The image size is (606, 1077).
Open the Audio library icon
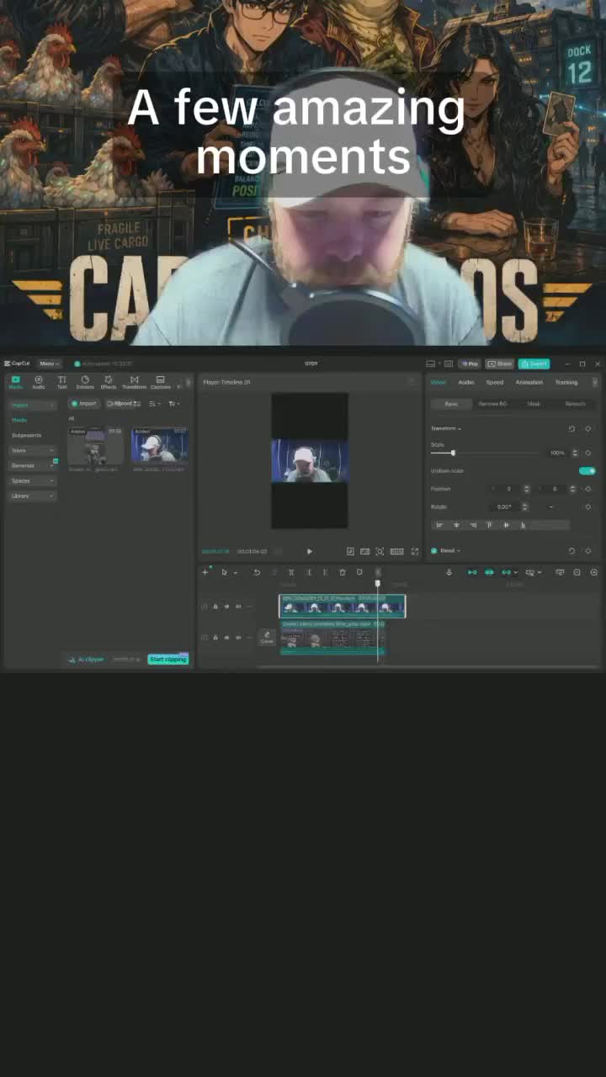click(39, 382)
